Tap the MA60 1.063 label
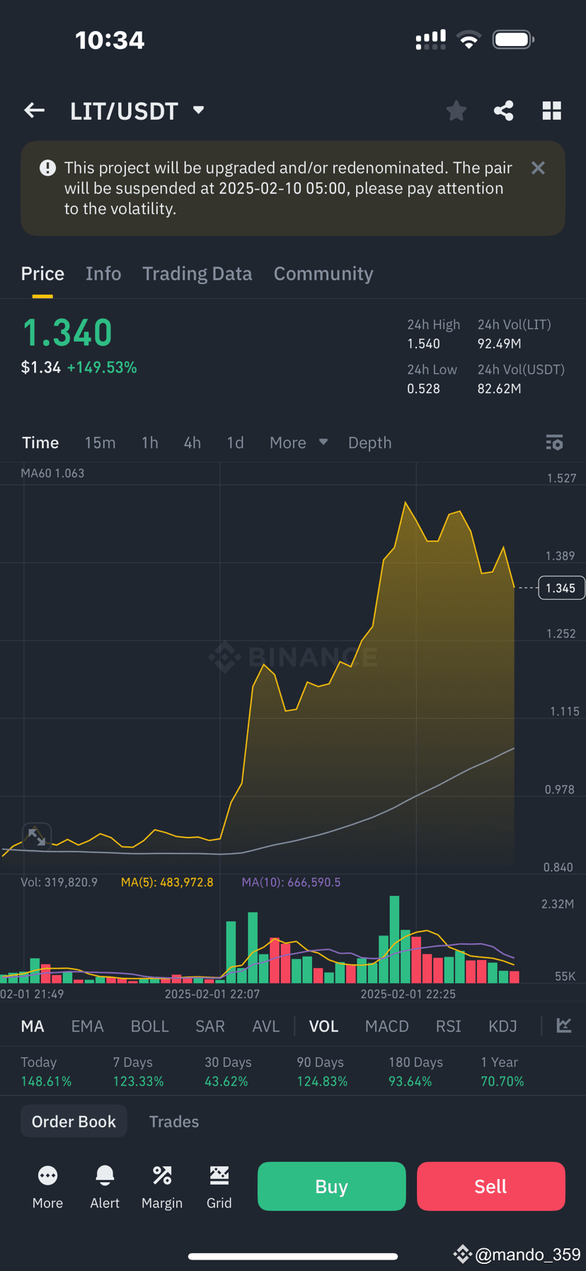Image resolution: width=586 pixels, height=1271 pixels. tap(52, 473)
